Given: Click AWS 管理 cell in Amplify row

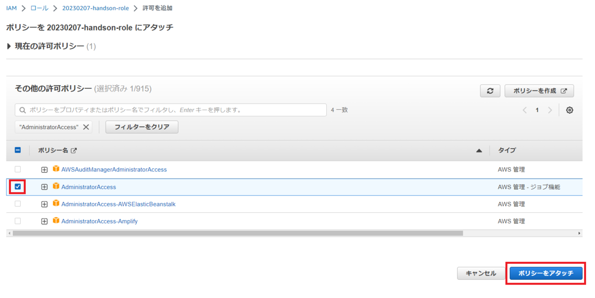Looking at the screenshot, I should [511, 221].
